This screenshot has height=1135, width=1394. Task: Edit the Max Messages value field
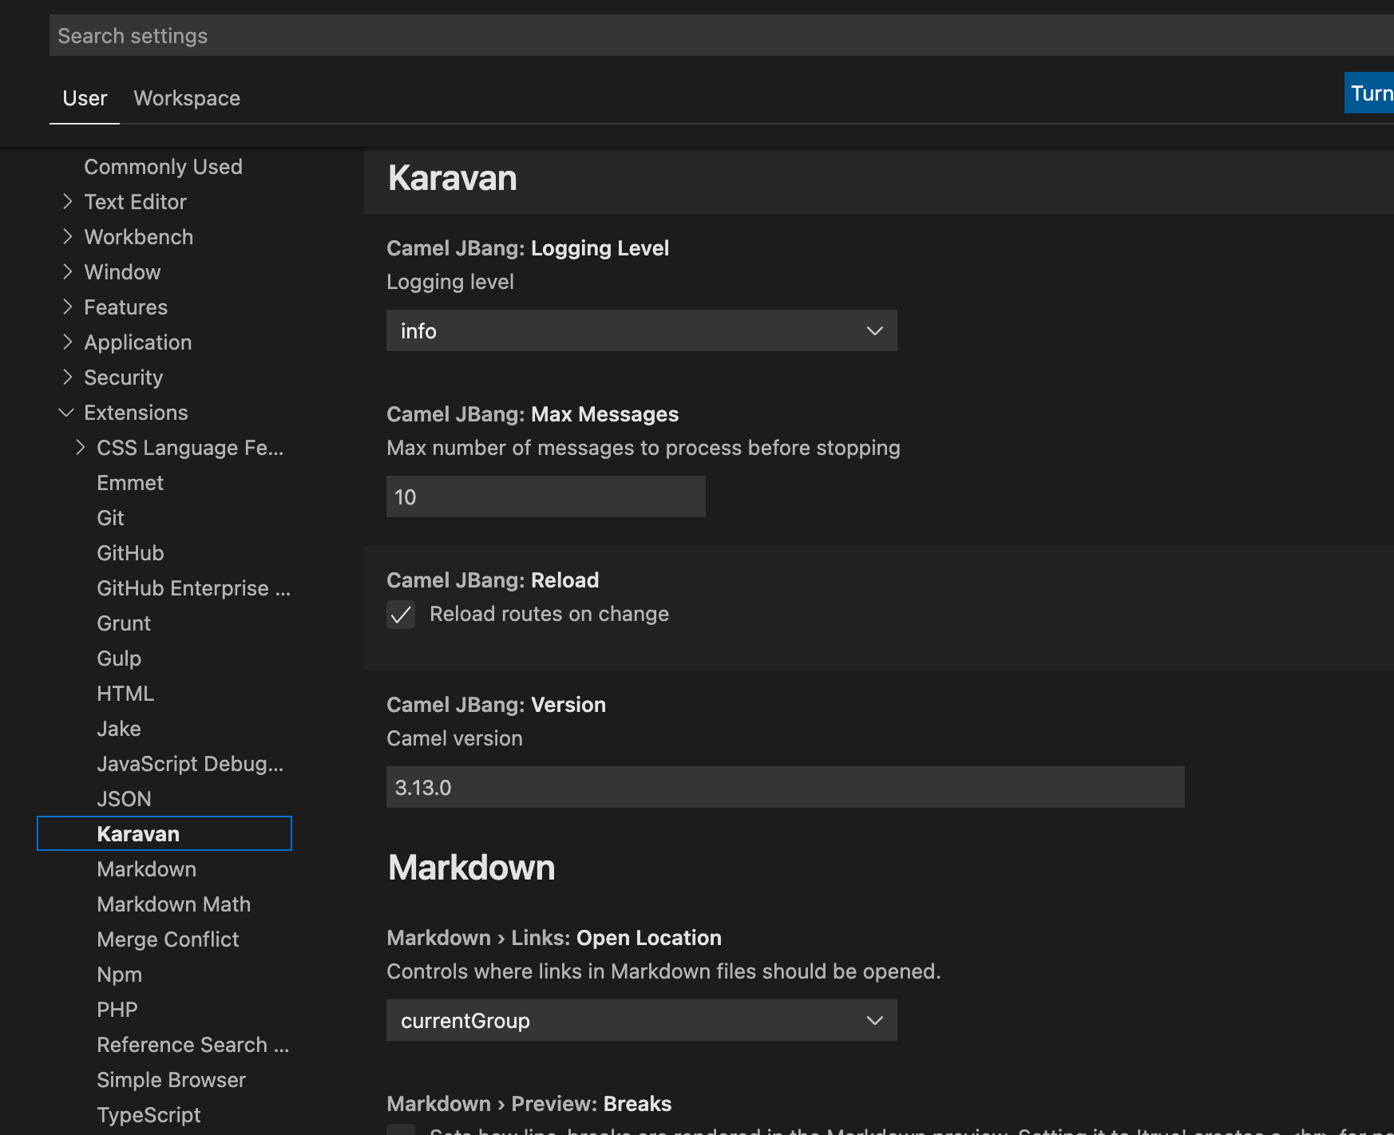tap(545, 496)
